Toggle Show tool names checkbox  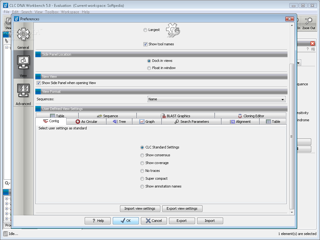pos(145,44)
